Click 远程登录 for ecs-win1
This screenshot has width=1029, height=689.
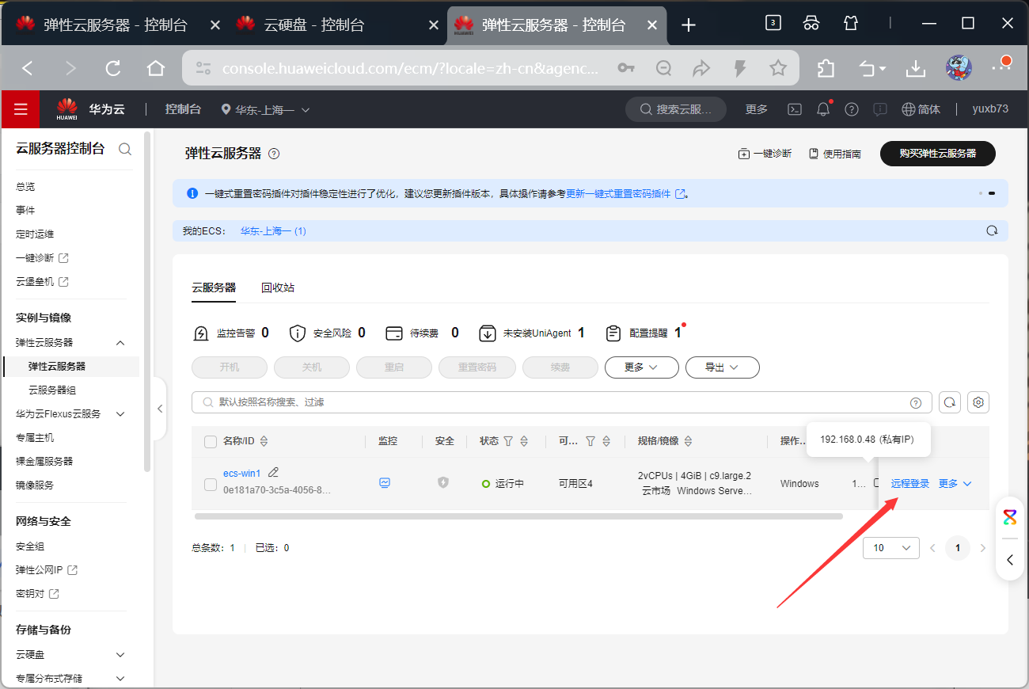coord(910,483)
